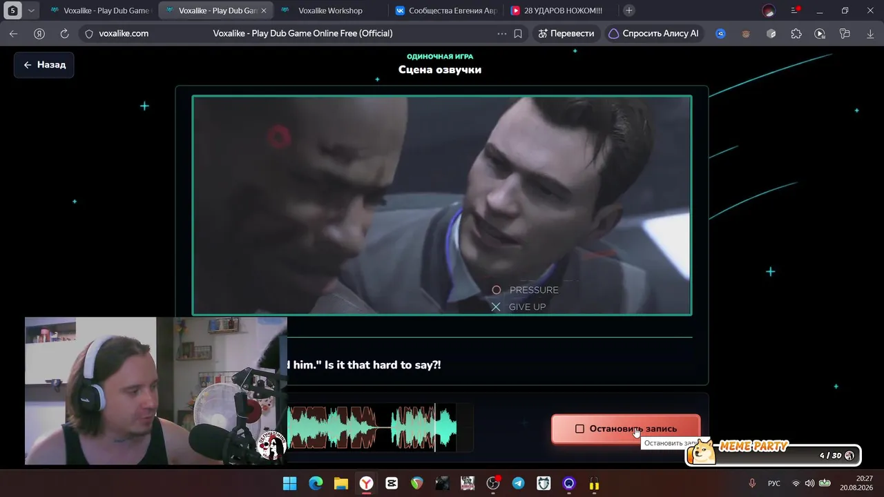Close the active Voxalike tab
The height and width of the screenshot is (497, 884).
click(x=263, y=10)
